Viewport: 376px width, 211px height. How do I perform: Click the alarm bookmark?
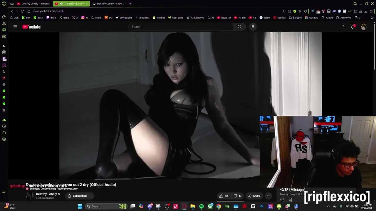pyautogui.click(x=265, y=18)
